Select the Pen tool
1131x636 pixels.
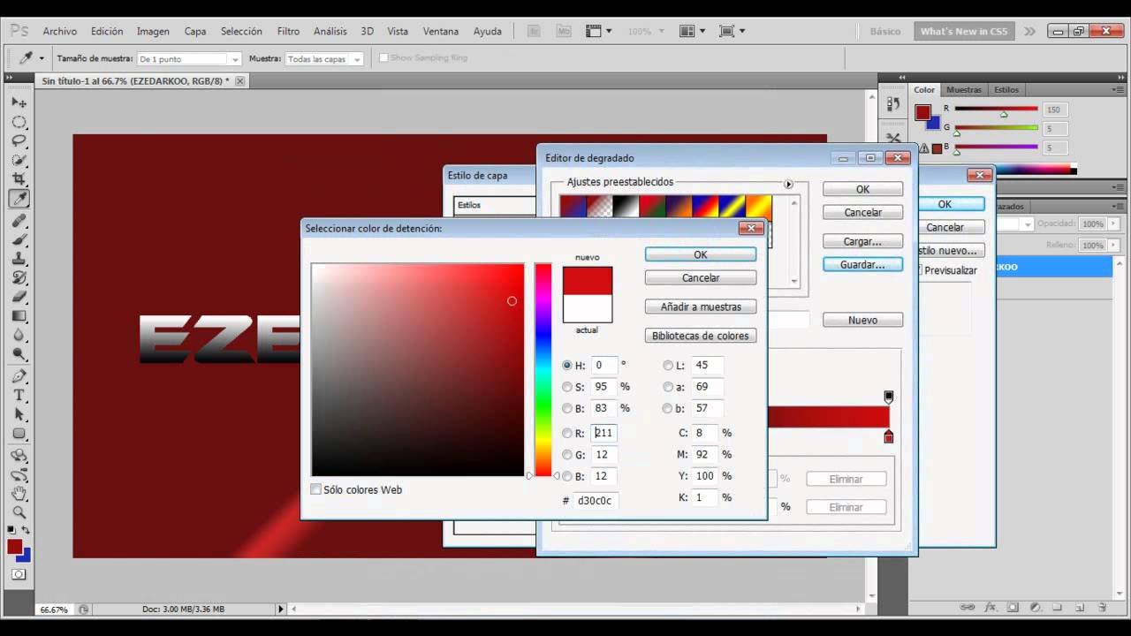19,376
